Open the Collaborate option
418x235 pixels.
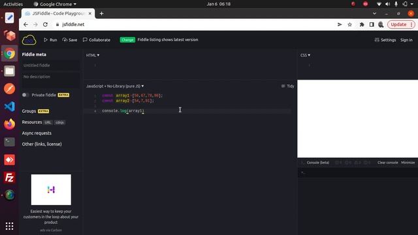tap(97, 40)
